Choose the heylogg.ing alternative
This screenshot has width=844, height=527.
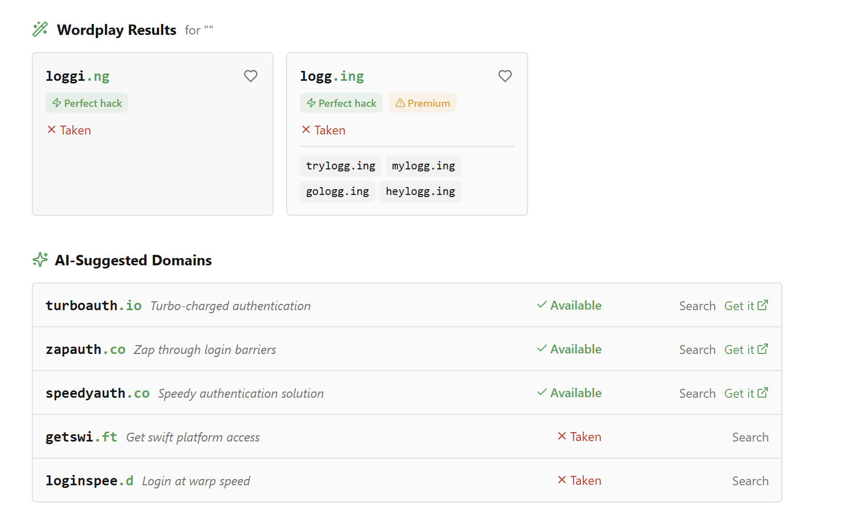420,192
